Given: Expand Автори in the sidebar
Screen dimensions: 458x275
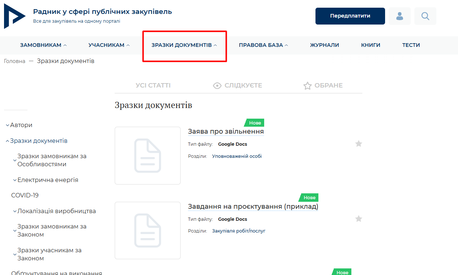Looking at the screenshot, I should 21,125.
